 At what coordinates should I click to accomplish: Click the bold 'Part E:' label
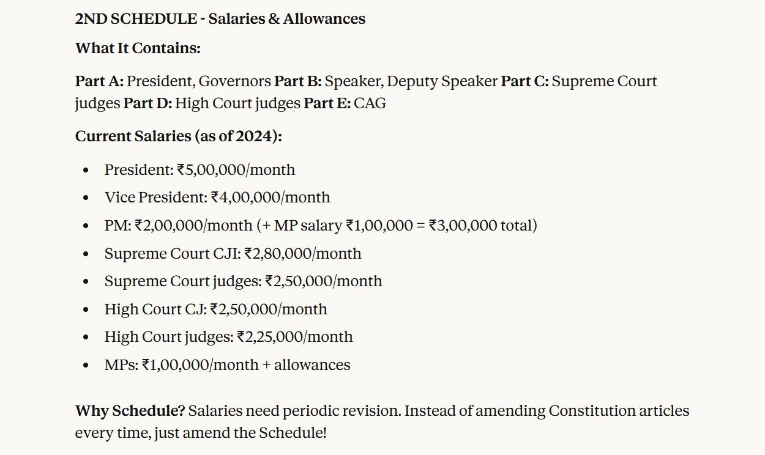[327, 103]
